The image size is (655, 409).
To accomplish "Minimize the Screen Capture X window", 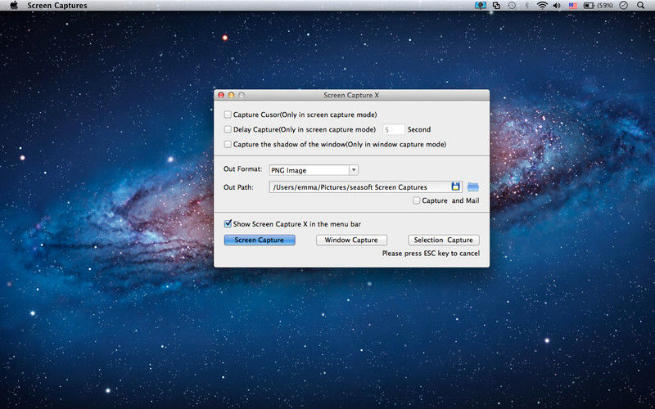I will pos(231,95).
